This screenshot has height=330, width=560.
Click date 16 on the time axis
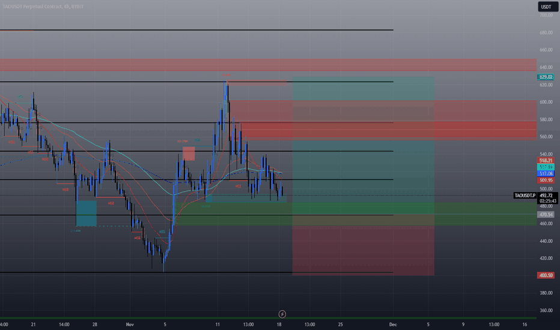525,324
